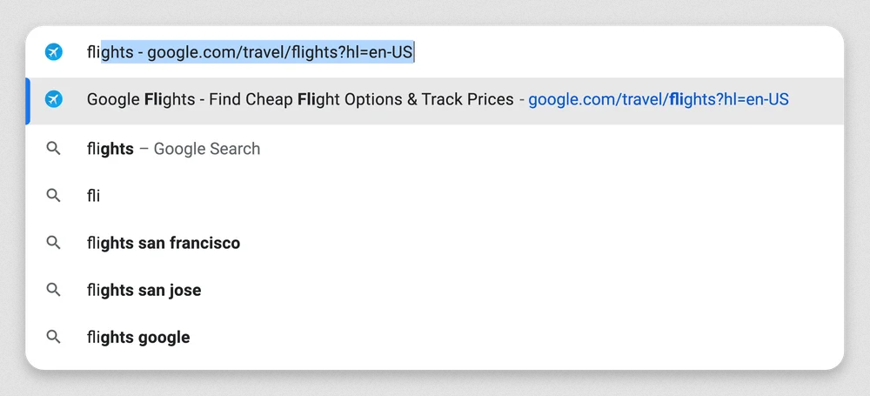This screenshot has height=396, width=870.
Task: Click the highlighted autocomplete text in the address bar
Action: pyautogui.click(x=258, y=52)
